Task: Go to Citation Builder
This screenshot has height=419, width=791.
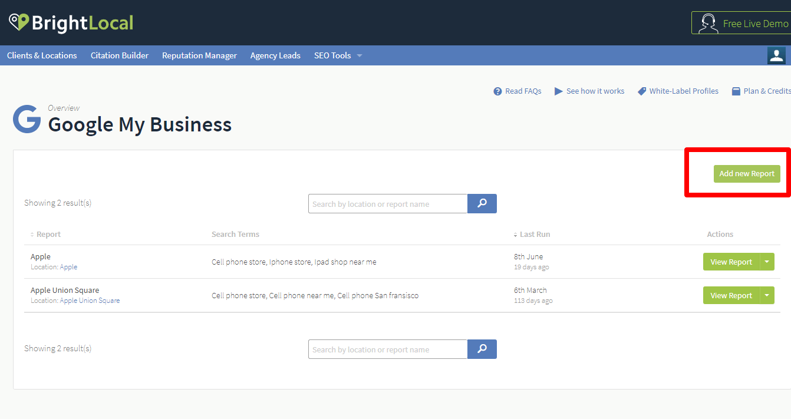Action: pyautogui.click(x=120, y=55)
